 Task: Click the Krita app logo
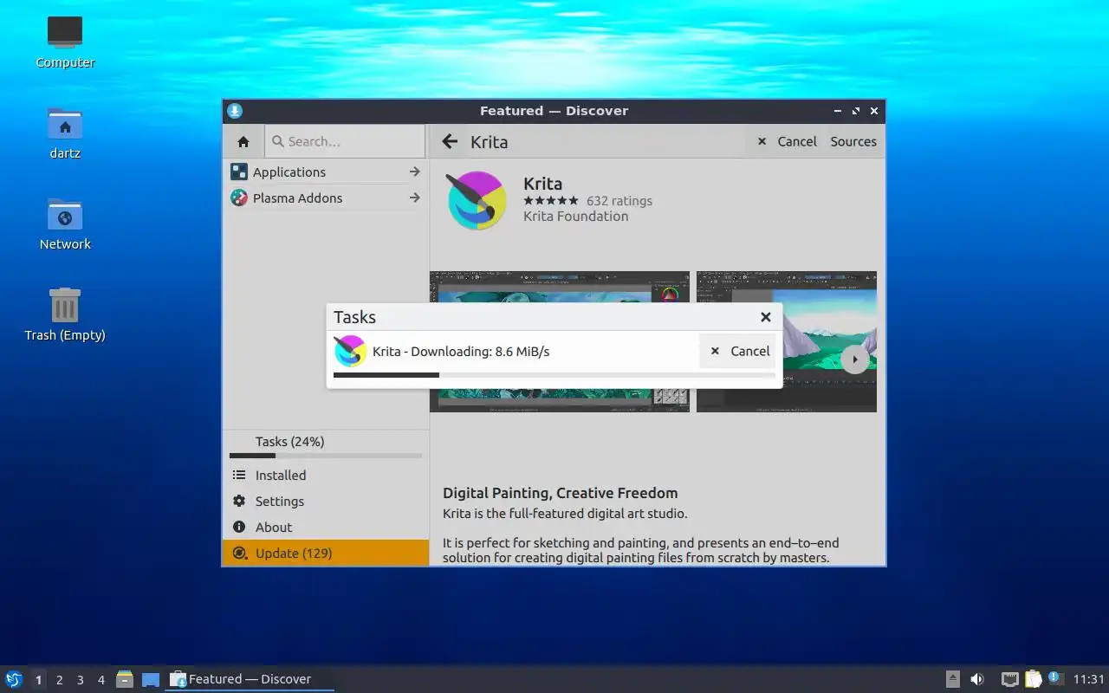(x=476, y=200)
